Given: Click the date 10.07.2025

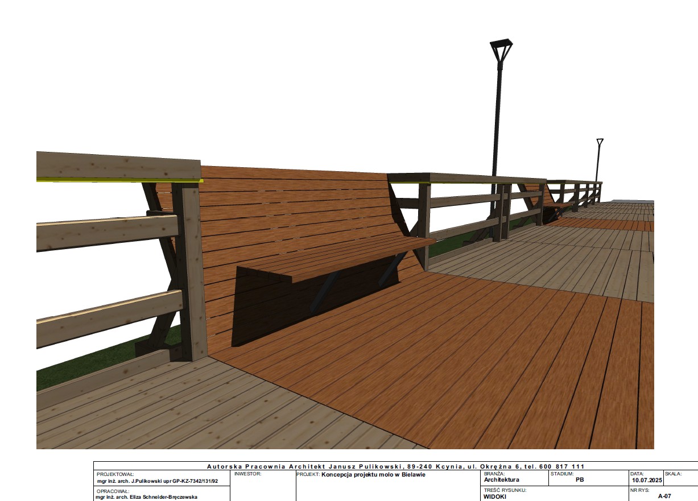Looking at the screenshot, I should pos(646,481).
